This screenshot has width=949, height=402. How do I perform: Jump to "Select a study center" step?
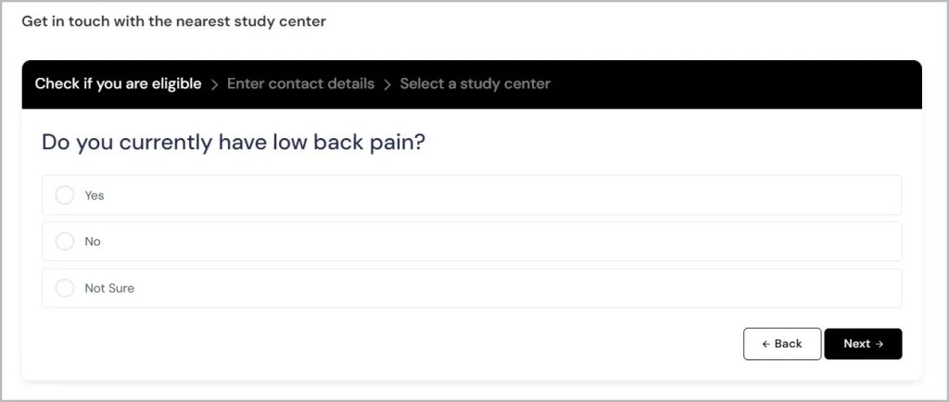474,84
